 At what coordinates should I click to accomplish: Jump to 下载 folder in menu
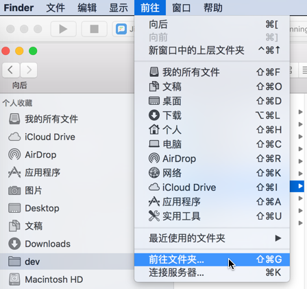[x=212, y=115]
